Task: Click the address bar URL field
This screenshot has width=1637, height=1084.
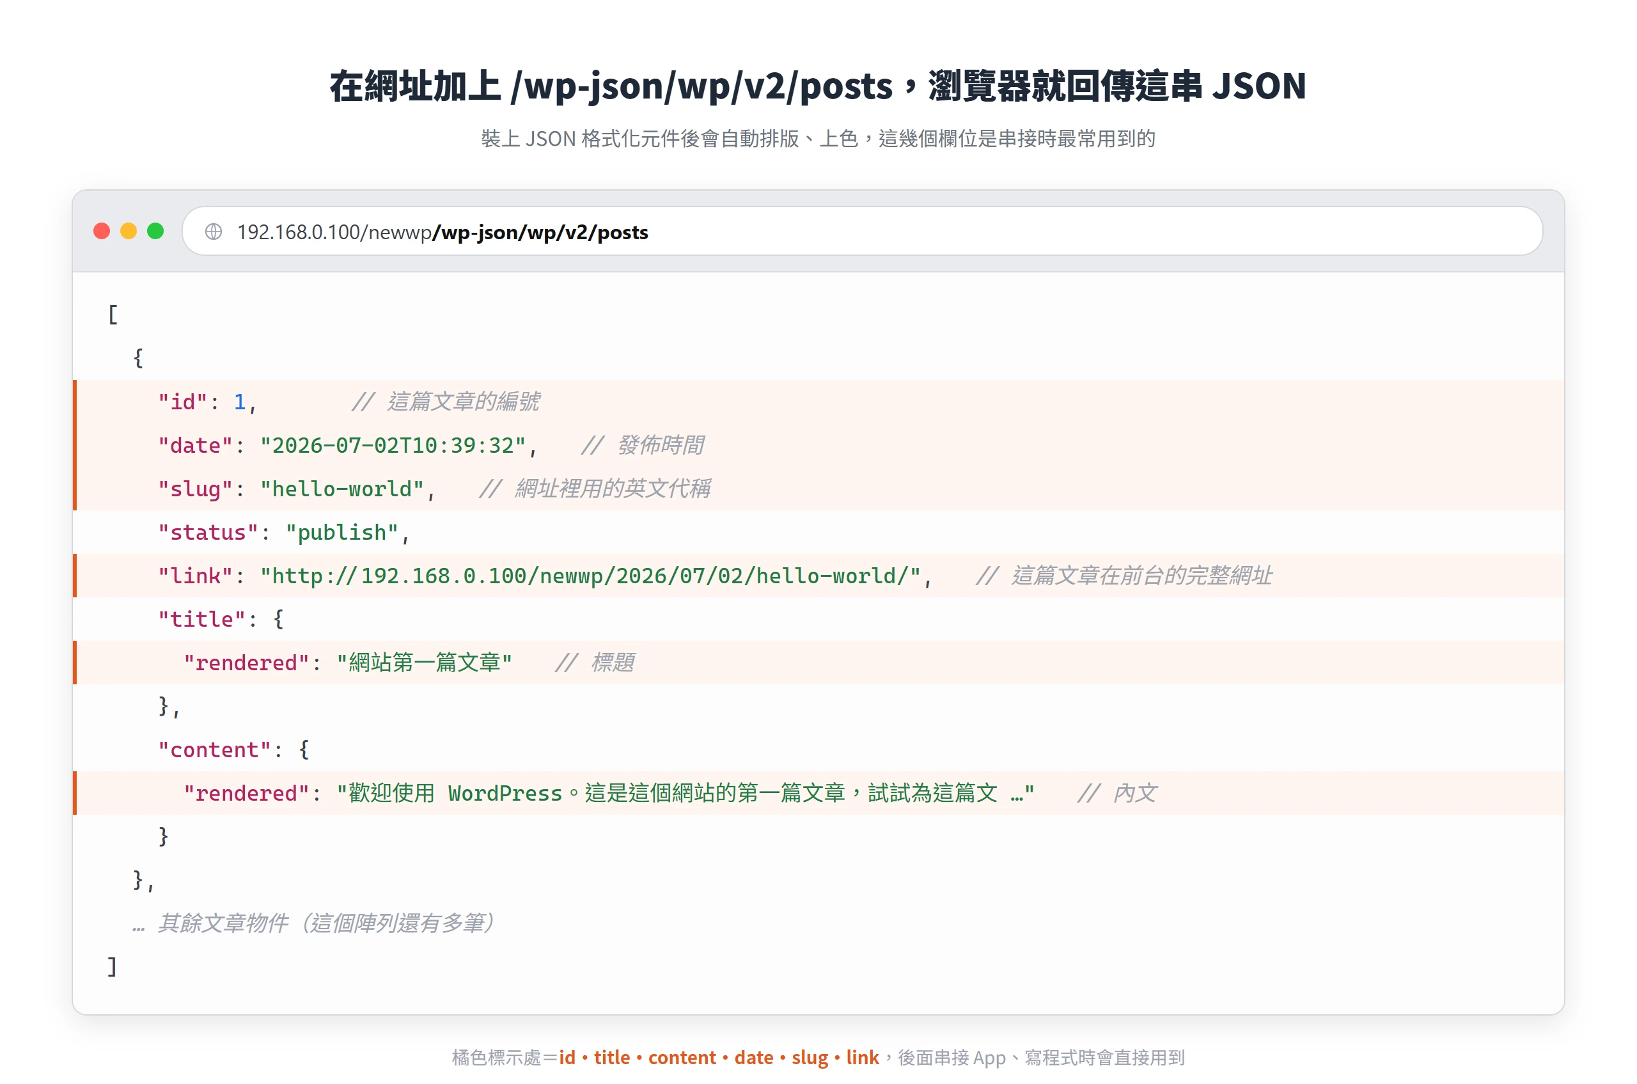Action: point(862,231)
